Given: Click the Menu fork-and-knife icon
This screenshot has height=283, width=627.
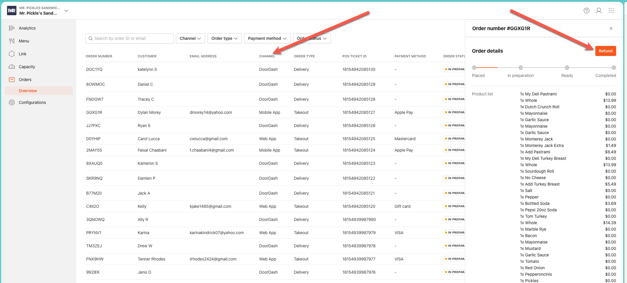Looking at the screenshot, I should [x=12, y=41].
